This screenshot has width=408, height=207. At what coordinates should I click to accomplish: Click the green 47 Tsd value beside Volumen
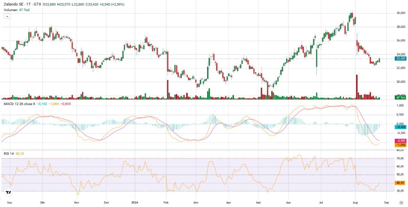(x=24, y=10)
